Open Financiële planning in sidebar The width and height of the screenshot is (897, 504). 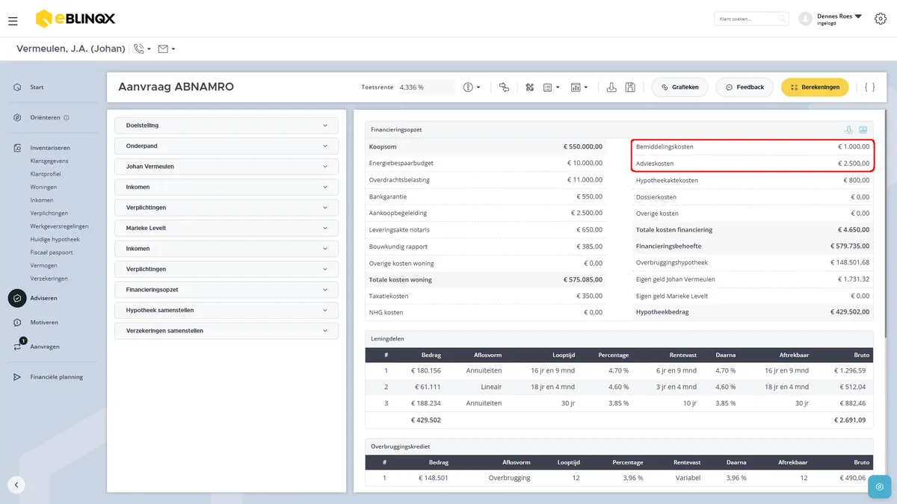[56, 377]
